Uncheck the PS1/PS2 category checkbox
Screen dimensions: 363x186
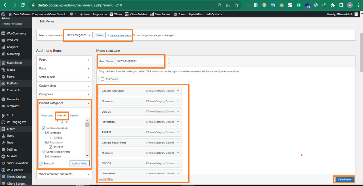50,147
